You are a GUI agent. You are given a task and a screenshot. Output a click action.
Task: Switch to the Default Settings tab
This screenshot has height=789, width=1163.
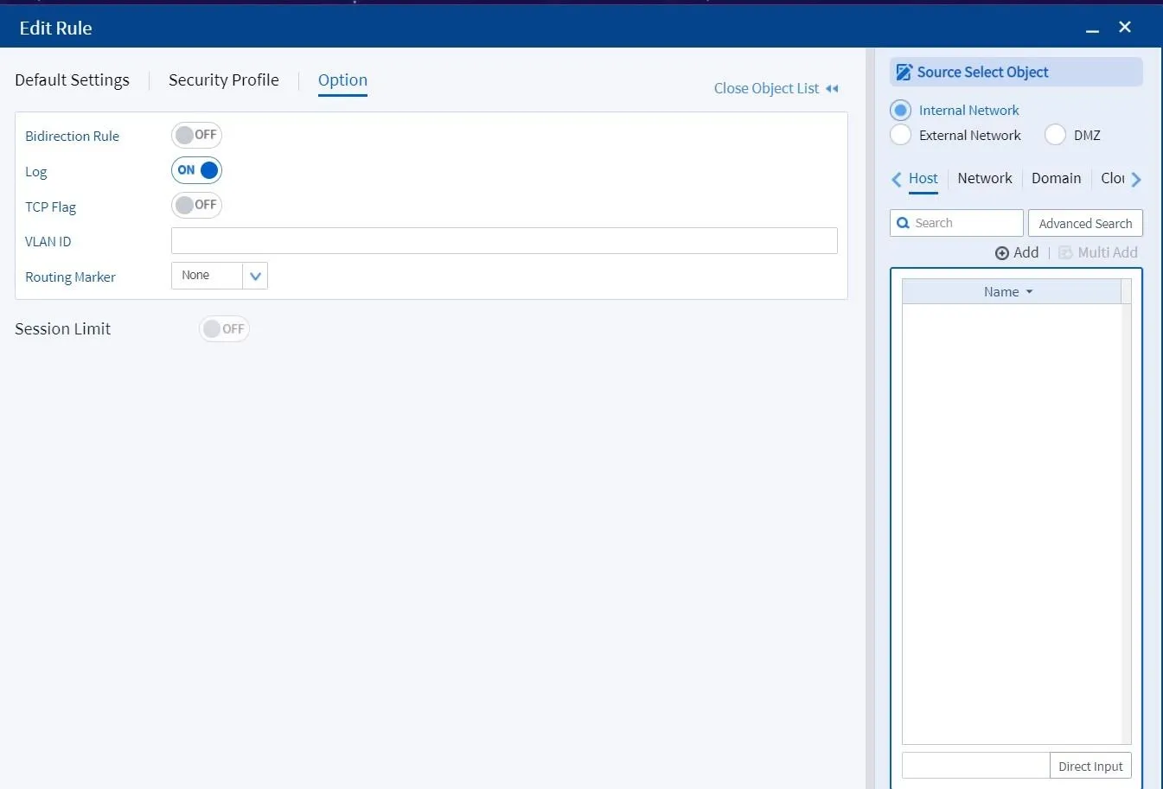72,80
